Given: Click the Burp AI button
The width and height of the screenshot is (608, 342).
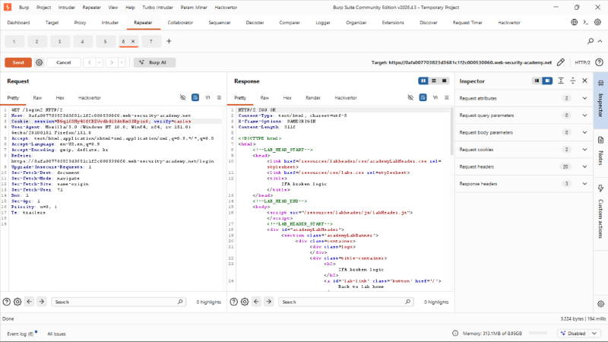Looking at the screenshot, I should (x=154, y=62).
